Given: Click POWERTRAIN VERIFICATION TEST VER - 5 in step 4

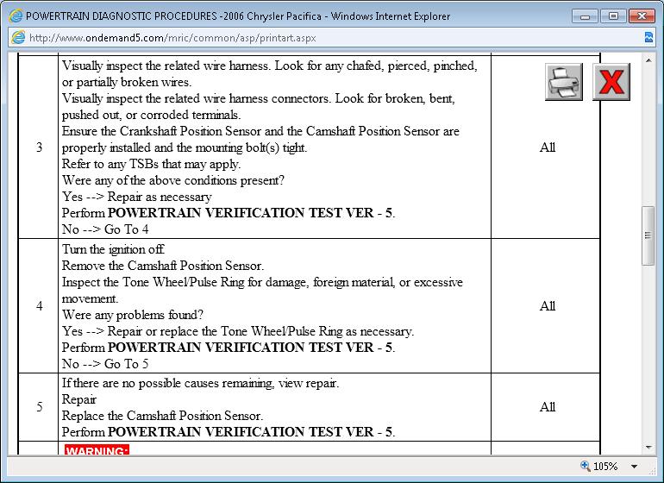Looking at the screenshot, I should [250, 348].
